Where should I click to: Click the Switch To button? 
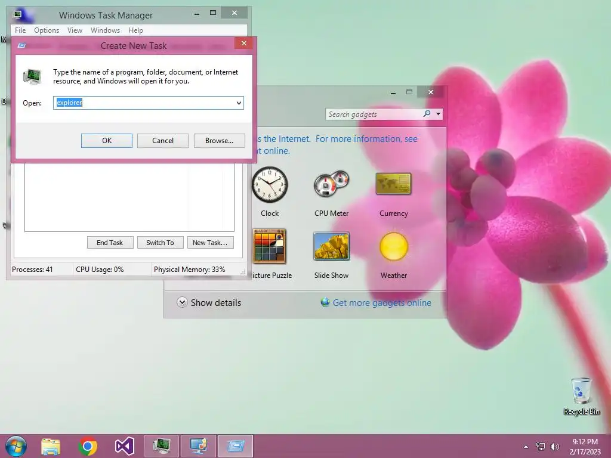(x=160, y=243)
